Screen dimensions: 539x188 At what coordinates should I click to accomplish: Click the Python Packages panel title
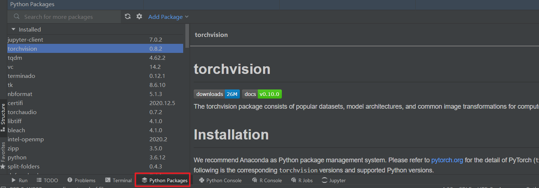(32, 5)
